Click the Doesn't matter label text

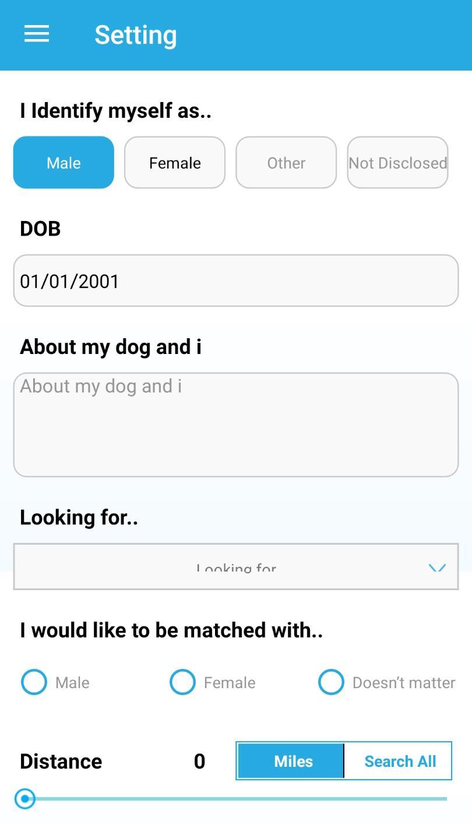pyautogui.click(x=403, y=682)
